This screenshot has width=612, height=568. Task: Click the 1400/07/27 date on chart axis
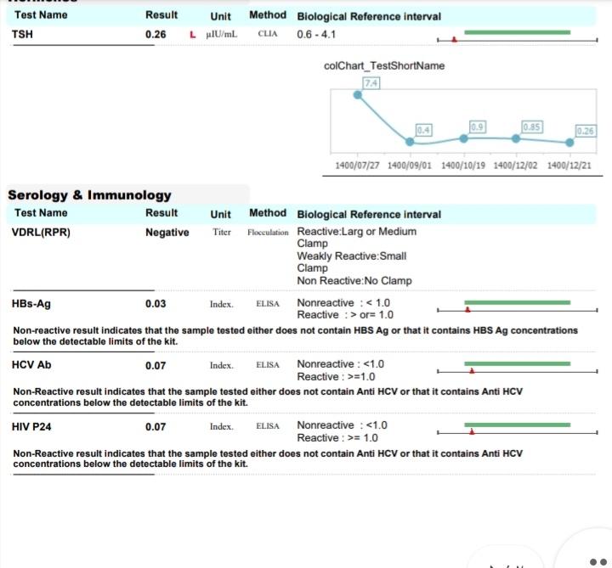[357, 166]
